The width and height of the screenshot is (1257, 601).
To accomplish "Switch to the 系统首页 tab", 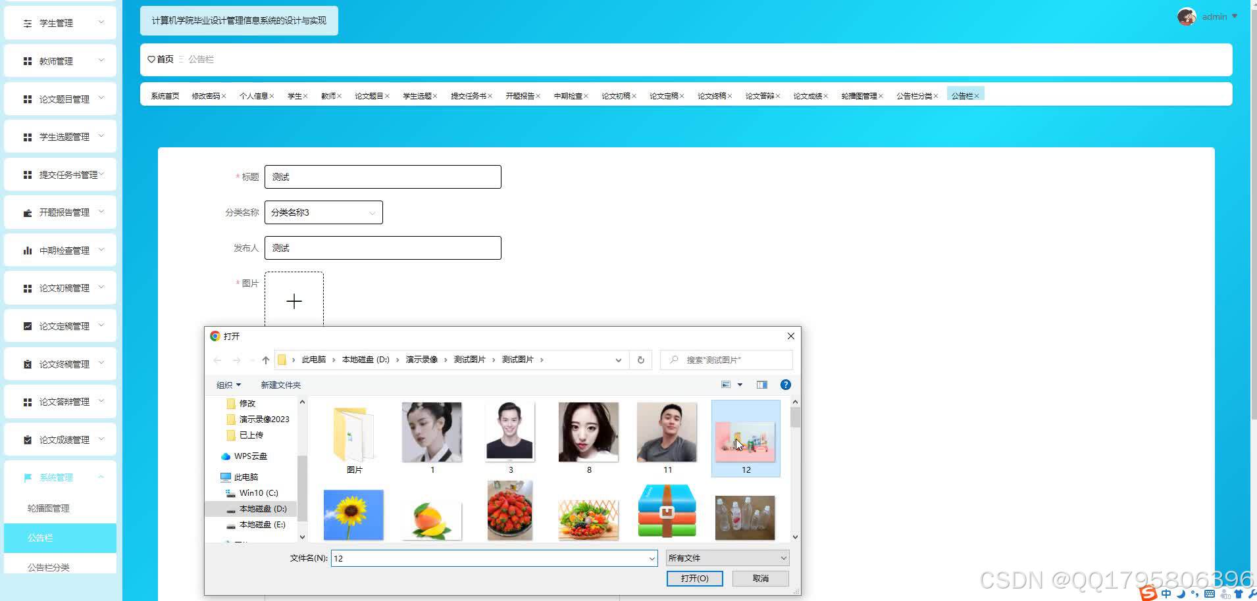I will (165, 96).
